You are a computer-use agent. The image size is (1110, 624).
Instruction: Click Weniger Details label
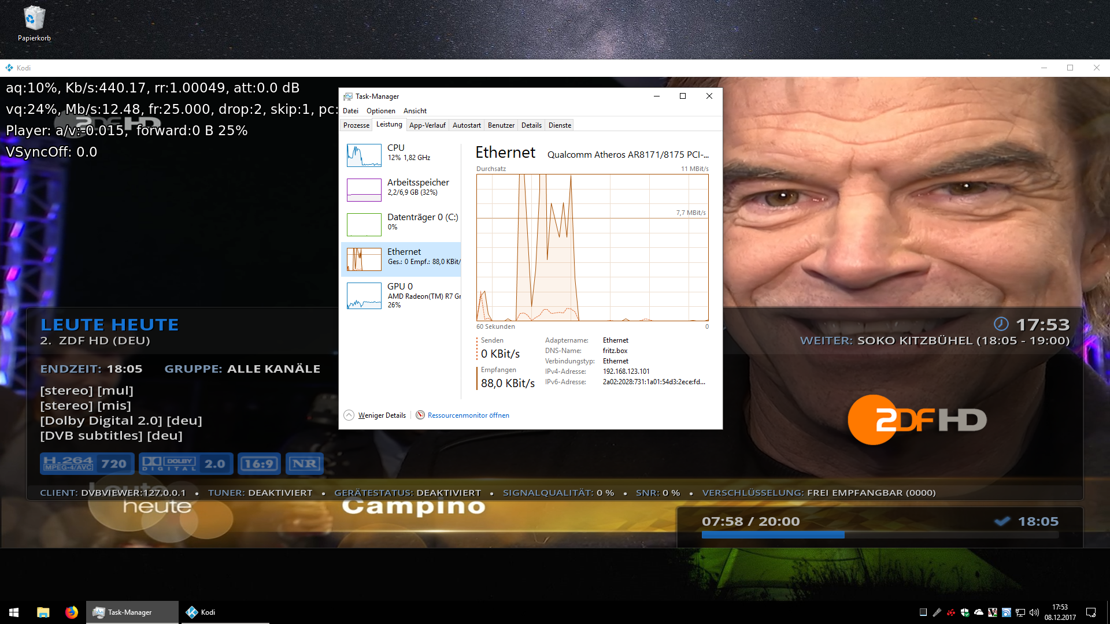(382, 415)
